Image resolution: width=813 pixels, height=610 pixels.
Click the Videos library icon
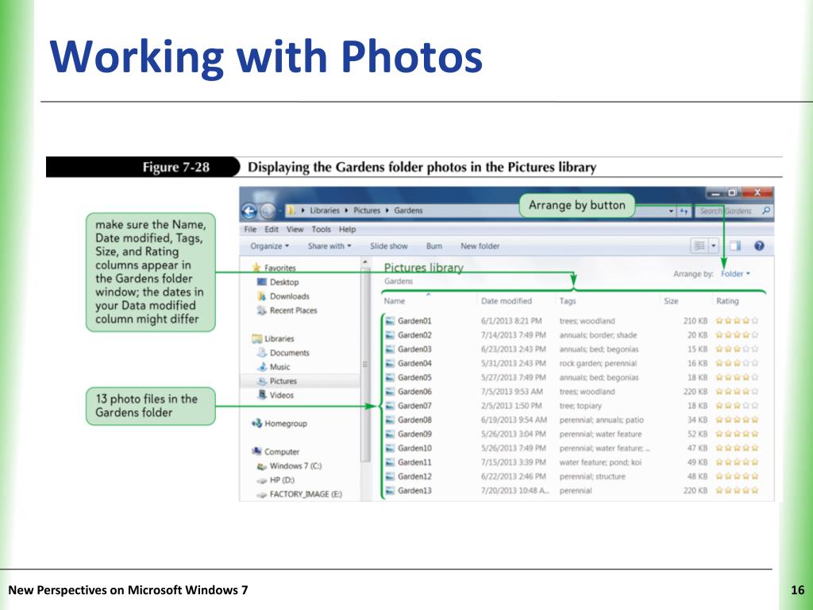pyautogui.click(x=262, y=395)
